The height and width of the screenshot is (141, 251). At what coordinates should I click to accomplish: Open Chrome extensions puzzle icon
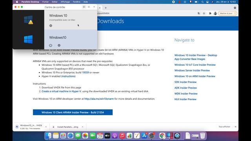coord(210,13)
